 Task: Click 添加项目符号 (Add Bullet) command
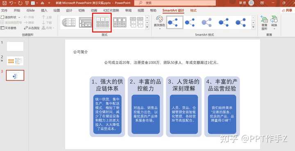[11, 23]
